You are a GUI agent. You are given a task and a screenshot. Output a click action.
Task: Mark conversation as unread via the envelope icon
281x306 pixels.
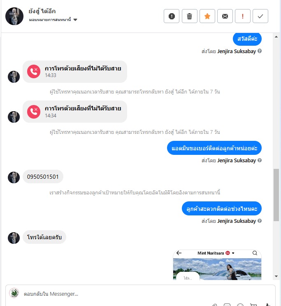tap(225, 16)
